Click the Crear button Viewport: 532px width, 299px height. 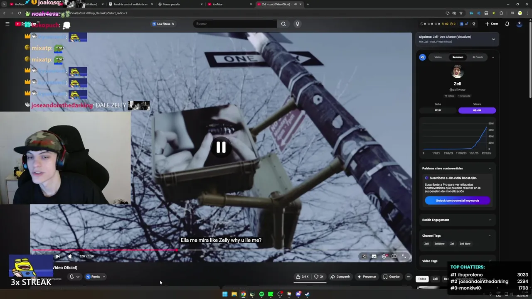(492, 24)
